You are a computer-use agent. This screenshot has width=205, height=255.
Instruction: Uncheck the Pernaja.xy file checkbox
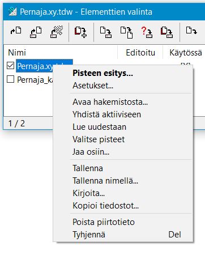coord(10,66)
